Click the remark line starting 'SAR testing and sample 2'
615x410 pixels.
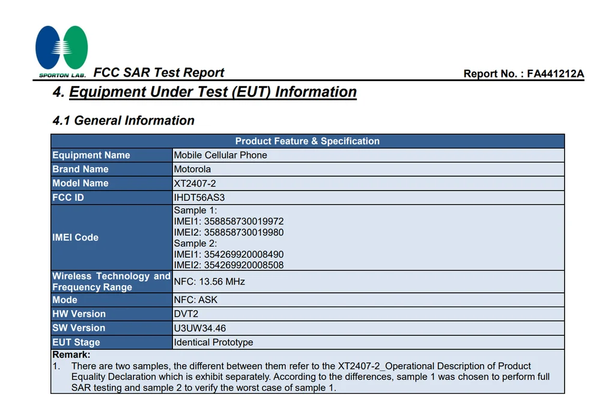click(x=204, y=388)
